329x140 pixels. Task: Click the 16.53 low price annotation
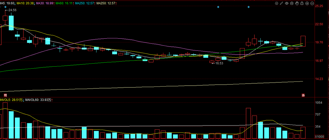(219, 63)
